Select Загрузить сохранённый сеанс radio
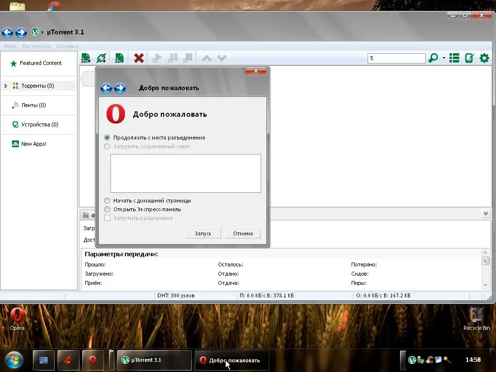This screenshot has width=496, height=372. (x=107, y=146)
